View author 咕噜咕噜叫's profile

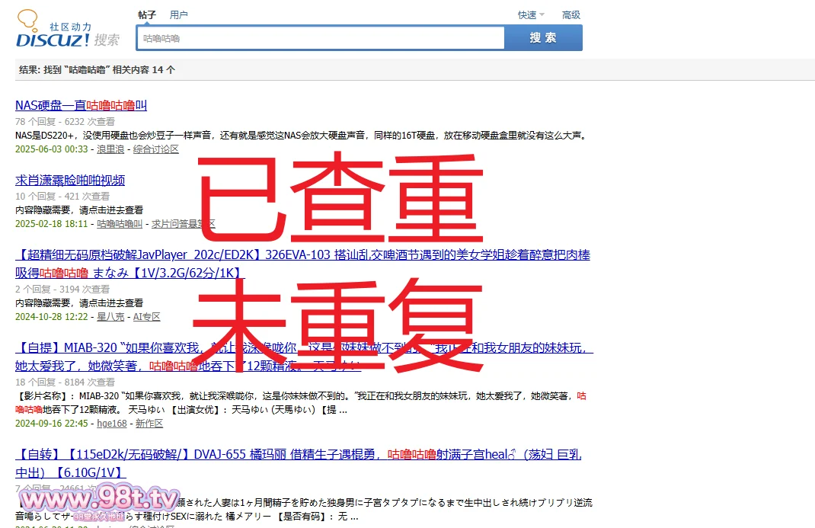(x=120, y=224)
